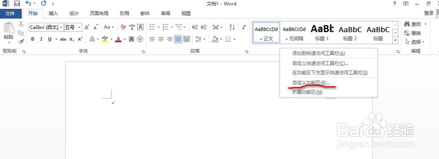Image resolution: width=439 pixels, height=159 pixels.
Task: Toggle Align Right paragraph alignment
Action: point(169,39)
